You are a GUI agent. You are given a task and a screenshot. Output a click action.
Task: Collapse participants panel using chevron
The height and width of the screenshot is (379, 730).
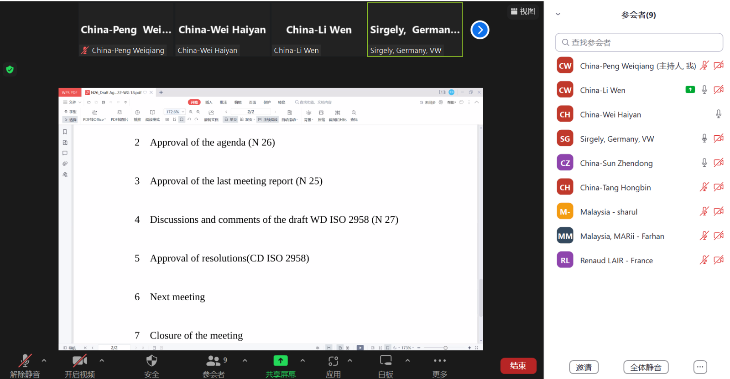coord(558,15)
